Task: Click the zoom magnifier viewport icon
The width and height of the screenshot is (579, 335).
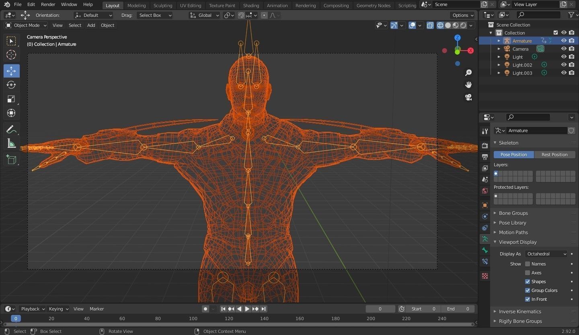Action: tap(468, 73)
